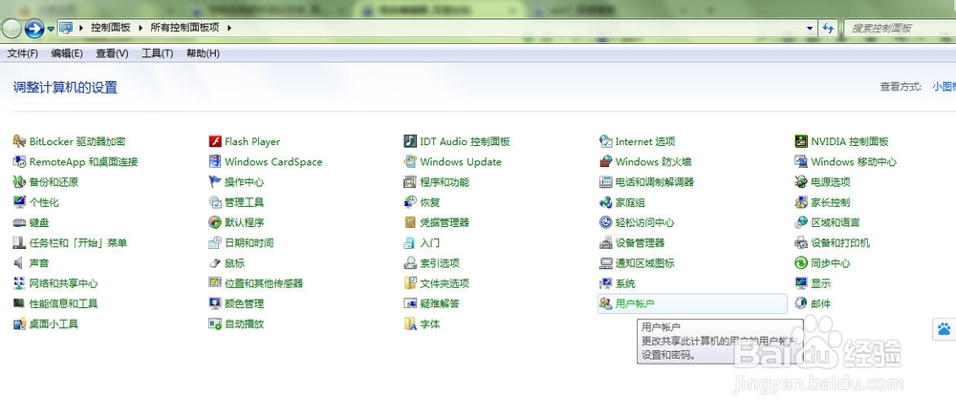Click 性能信息和工具 link

63,303
